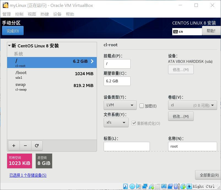Click the 帮助! help button

pos(211,31)
